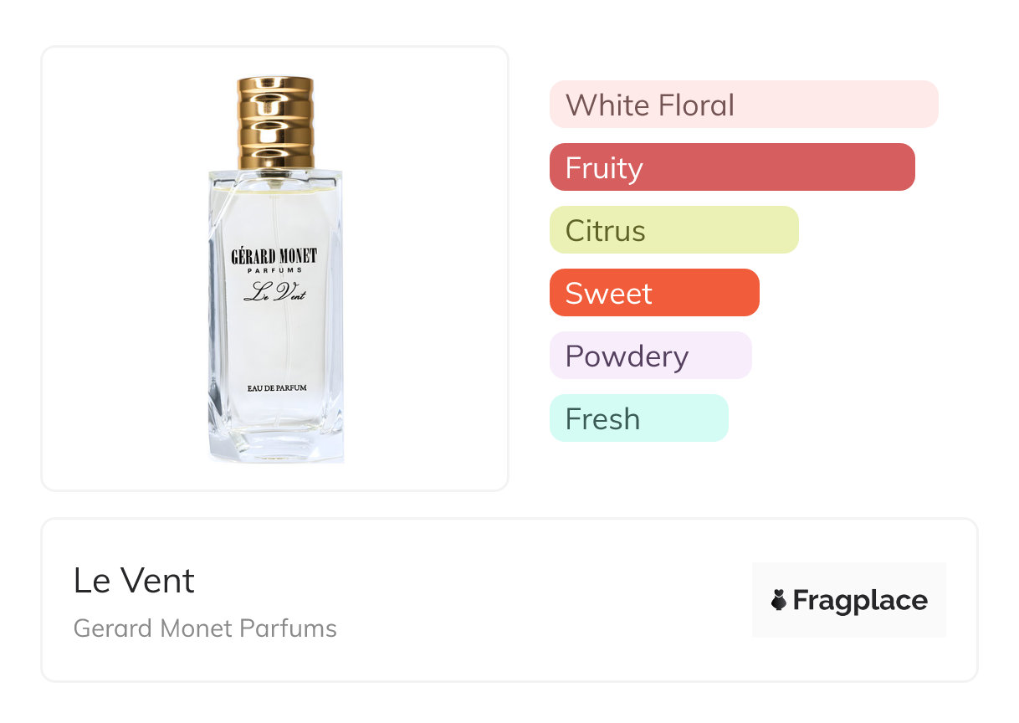
Task: Click the small PARFUMS text on the bottle
Action: (274, 270)
